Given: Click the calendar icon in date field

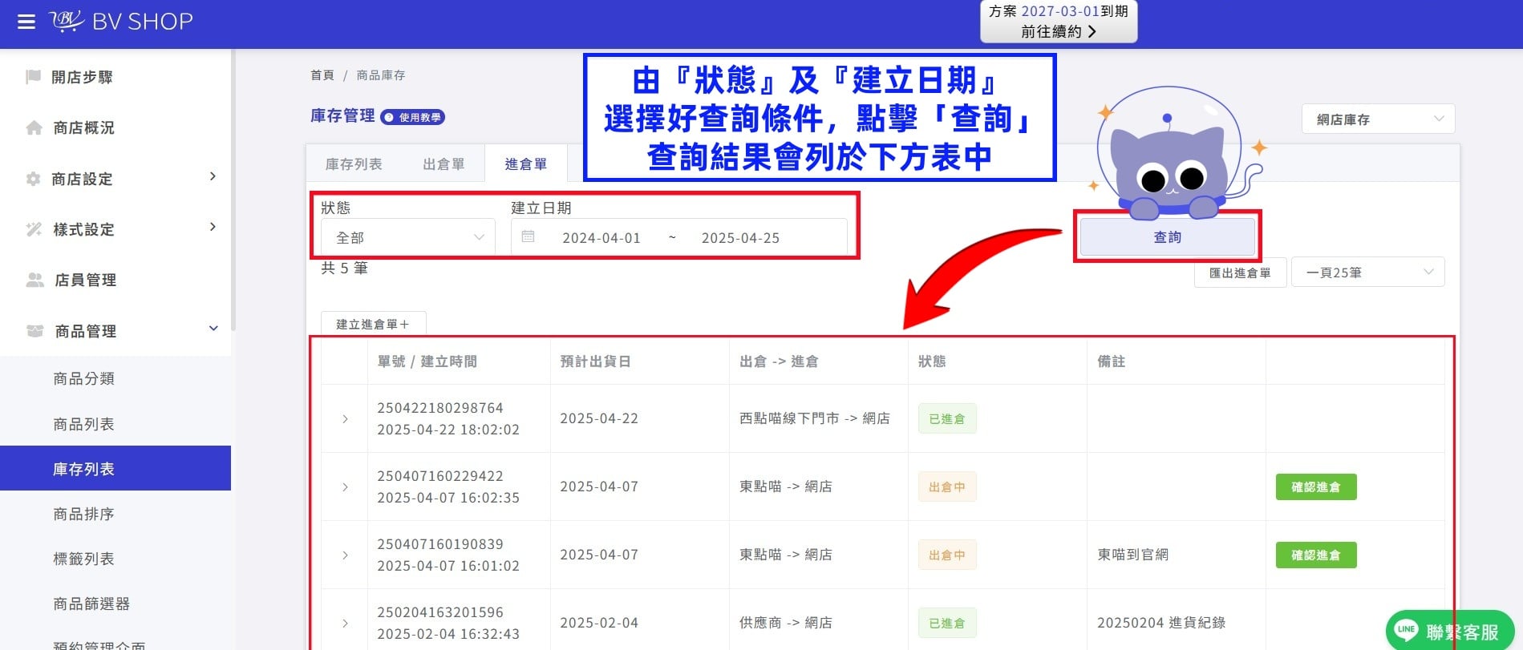Looking at the screenshot, I should coord(528,236).
